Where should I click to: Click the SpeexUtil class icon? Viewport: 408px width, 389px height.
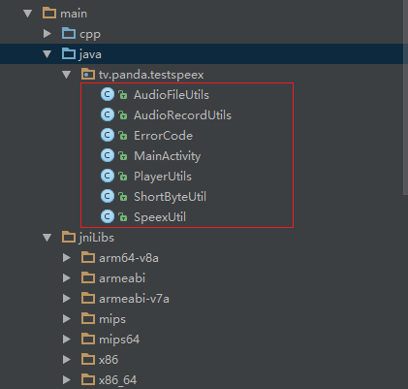click(108, 217)
